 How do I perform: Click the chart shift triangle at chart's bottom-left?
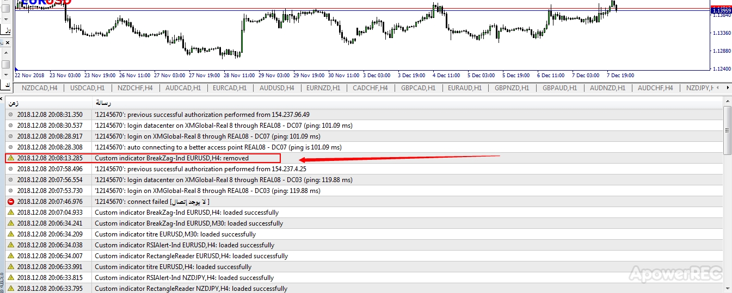17,68
